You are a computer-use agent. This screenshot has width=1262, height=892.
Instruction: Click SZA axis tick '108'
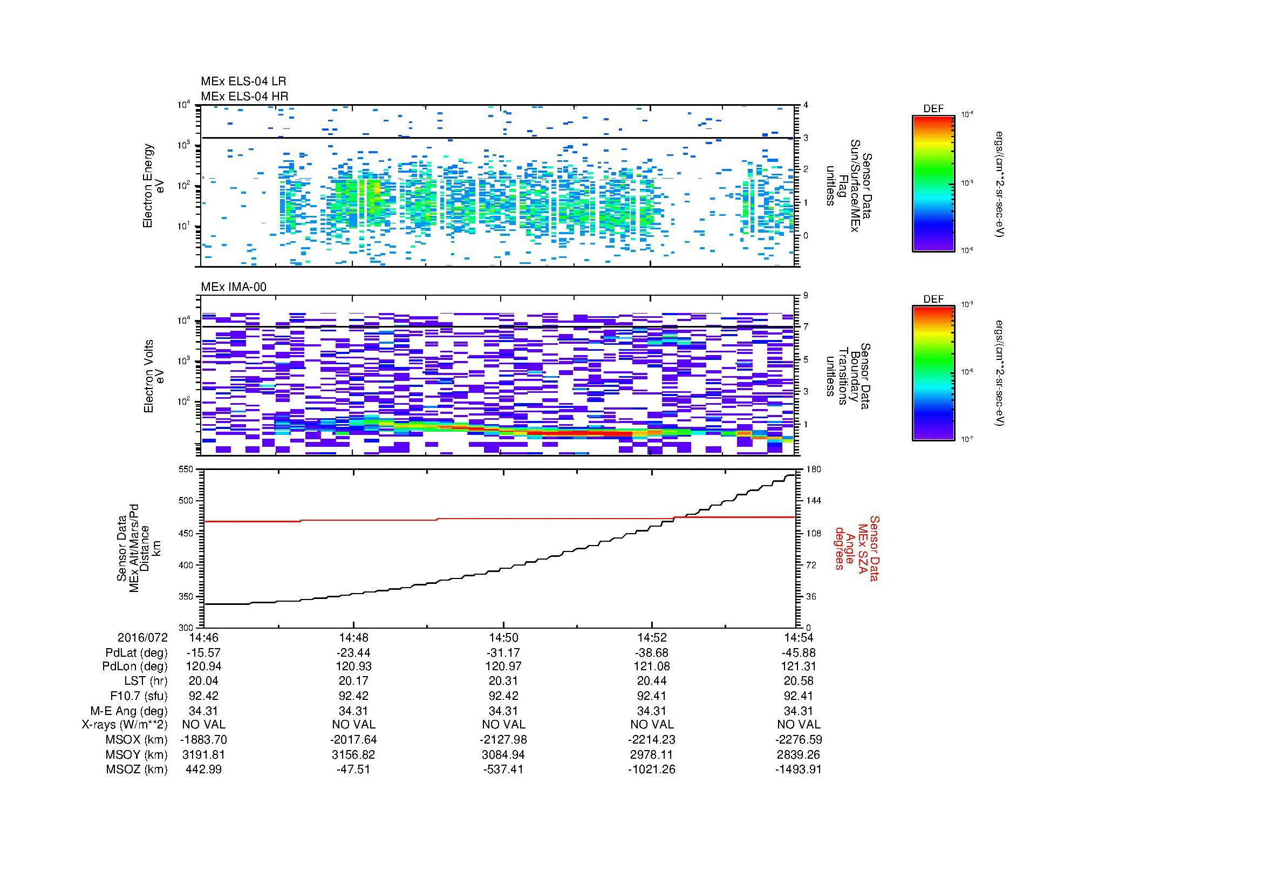[x=813, y=533]
